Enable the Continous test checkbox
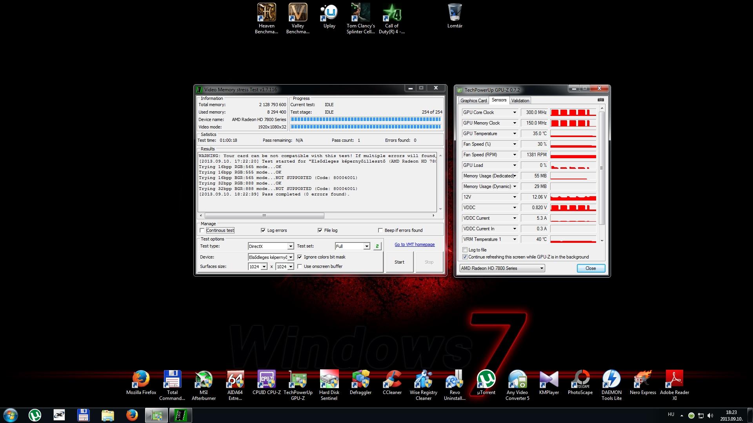 pos(202,230)
